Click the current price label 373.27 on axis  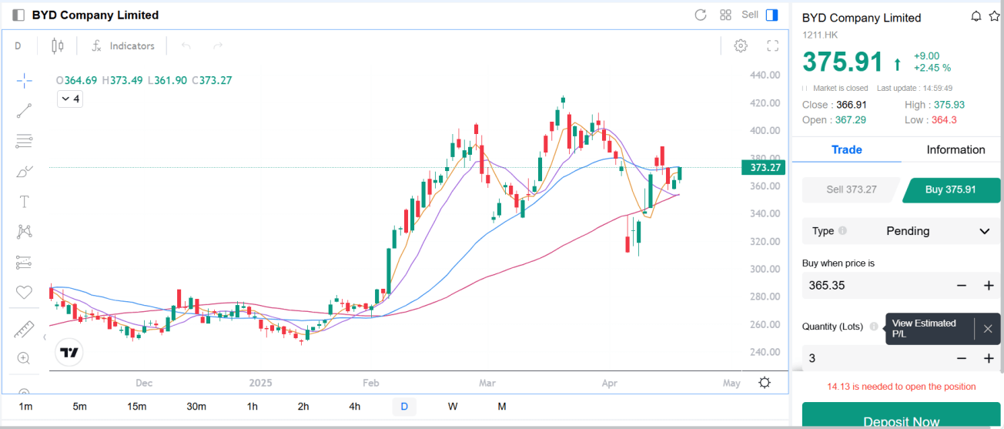coord(761,167)
